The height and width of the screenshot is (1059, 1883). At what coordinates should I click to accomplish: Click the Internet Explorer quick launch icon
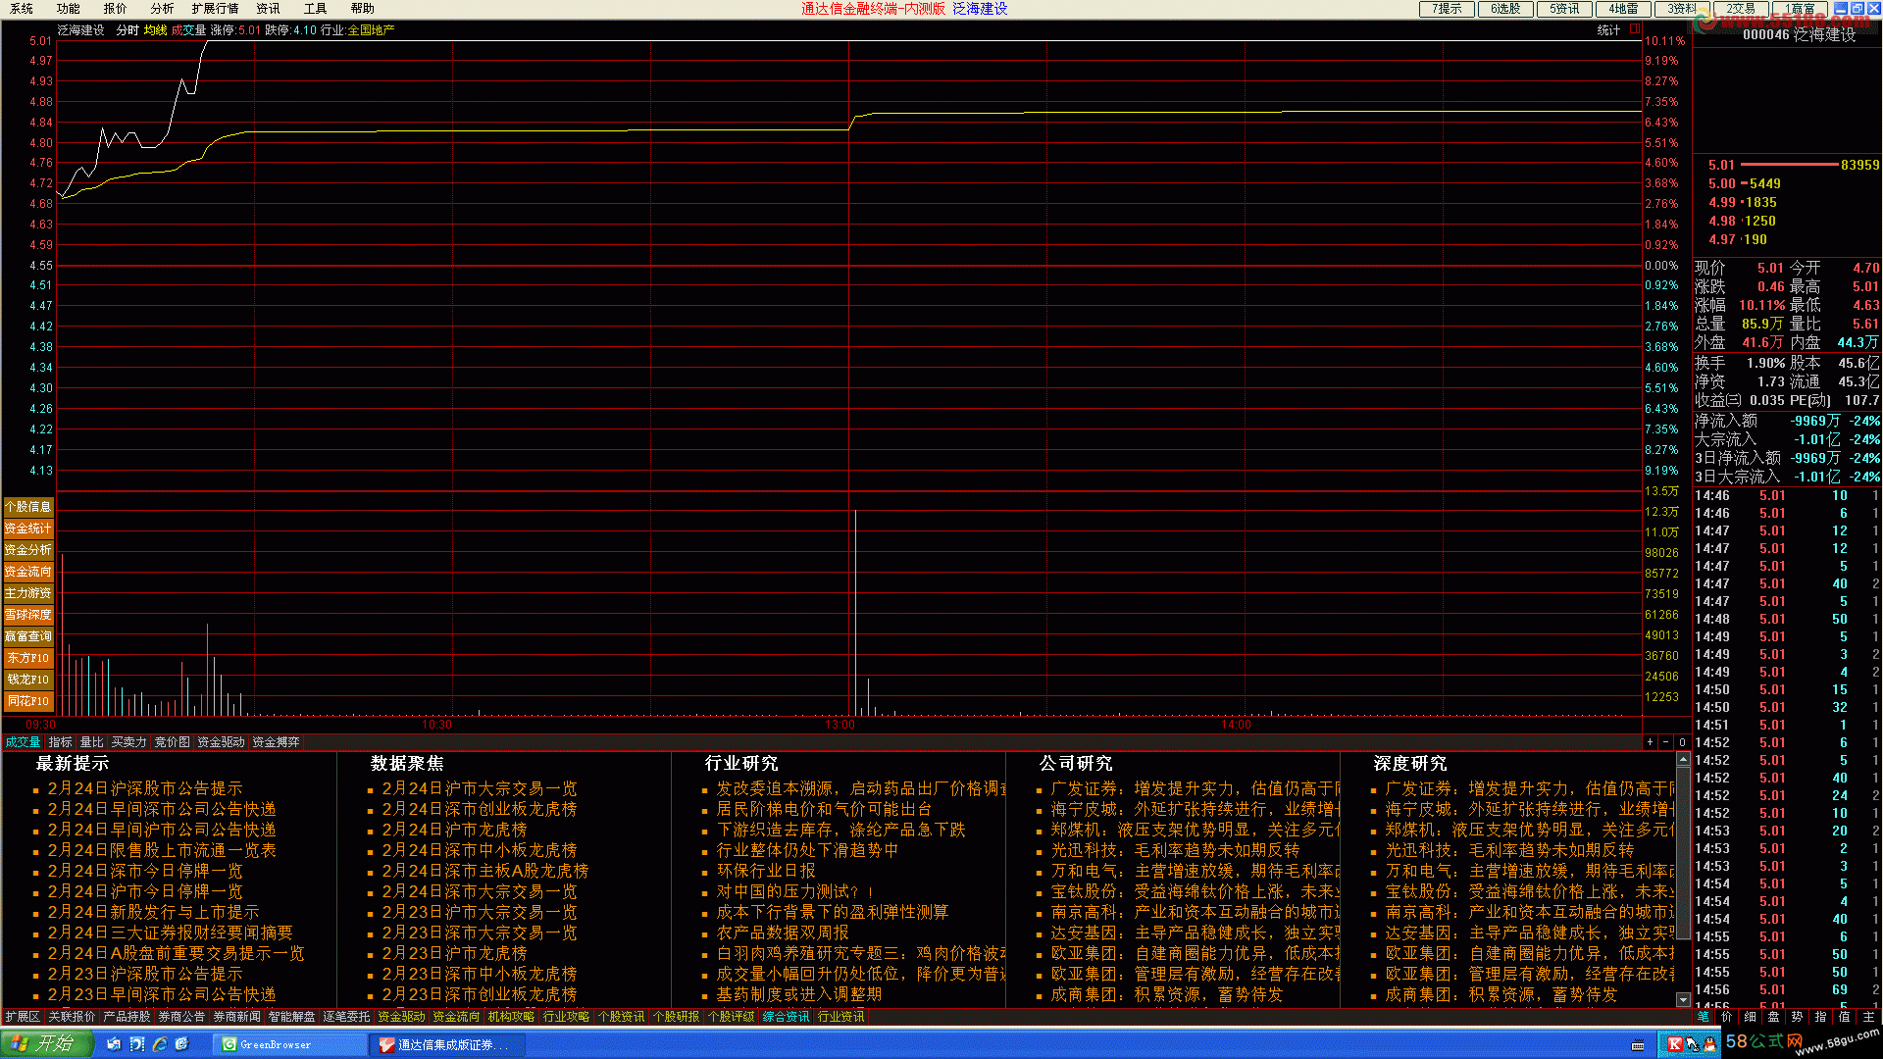coord(160,1044)
